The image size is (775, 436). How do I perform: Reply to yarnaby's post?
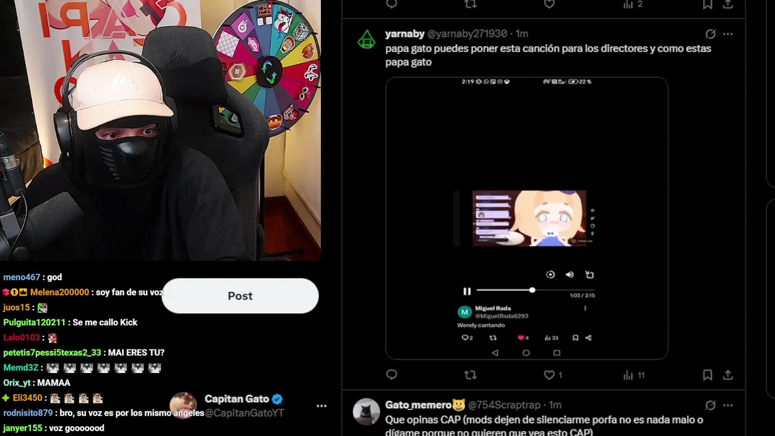click(392, 375)
